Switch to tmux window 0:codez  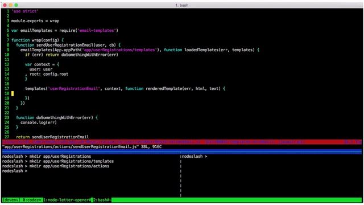(x=32, y=200)
